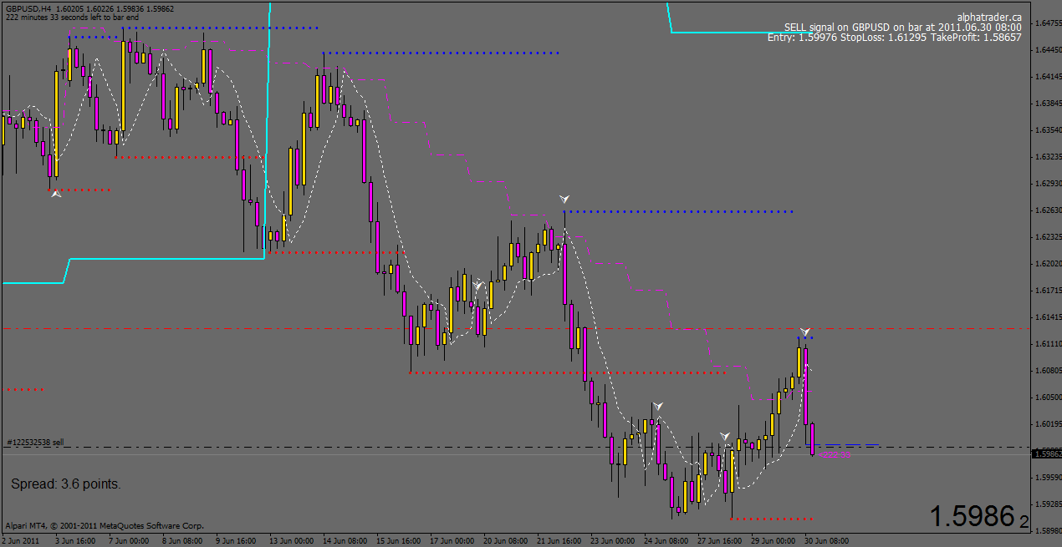
Task: Click the '17 Jun 00:00' time axis label
Action: (x=452, y=541)
